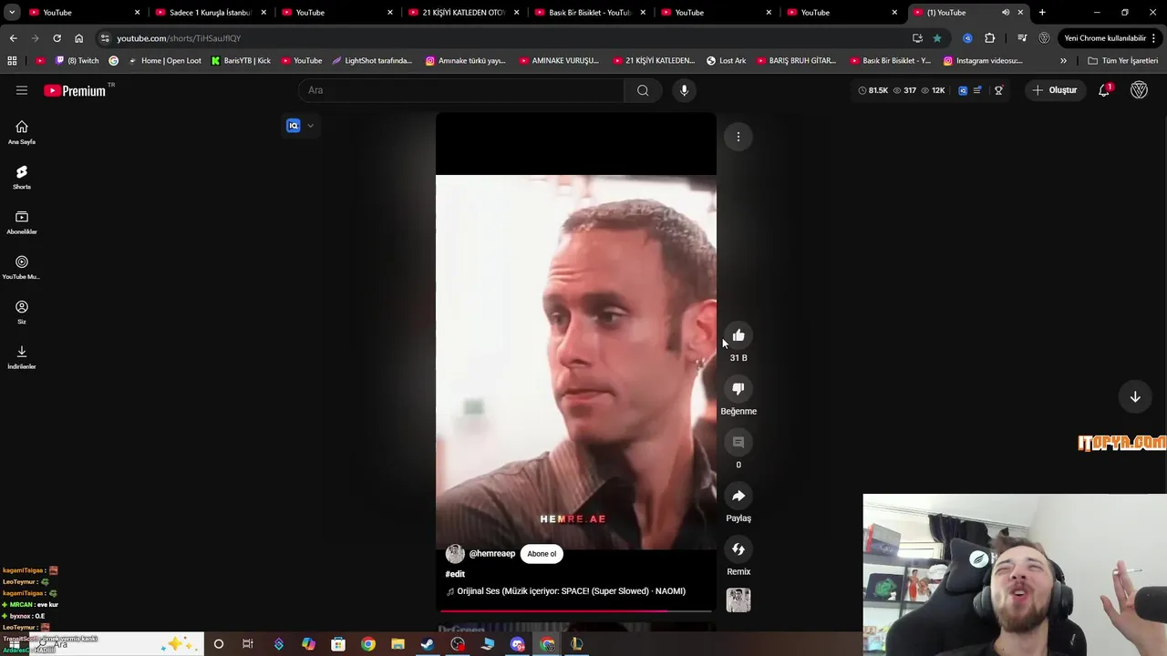Open League of Legends taskbar icon
Screen dimensions: 1167x656
point(577,644)
